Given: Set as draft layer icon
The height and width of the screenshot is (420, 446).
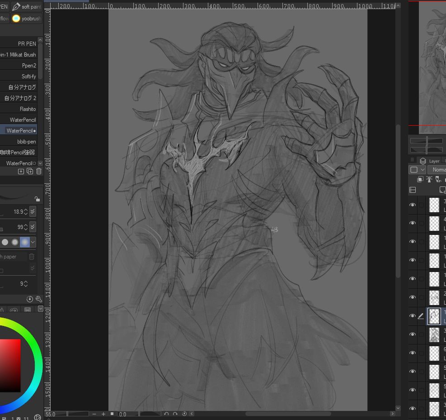Looking at the screenshot, I should (x=438, y=179).
